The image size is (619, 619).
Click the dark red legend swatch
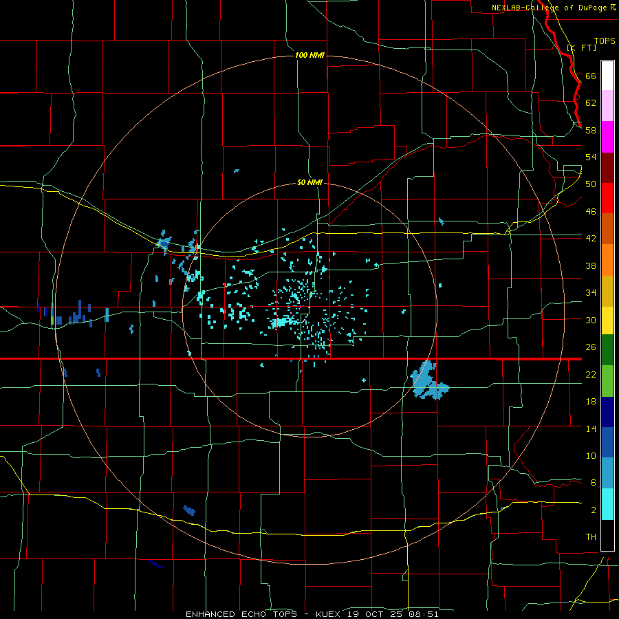pos(607,168)
